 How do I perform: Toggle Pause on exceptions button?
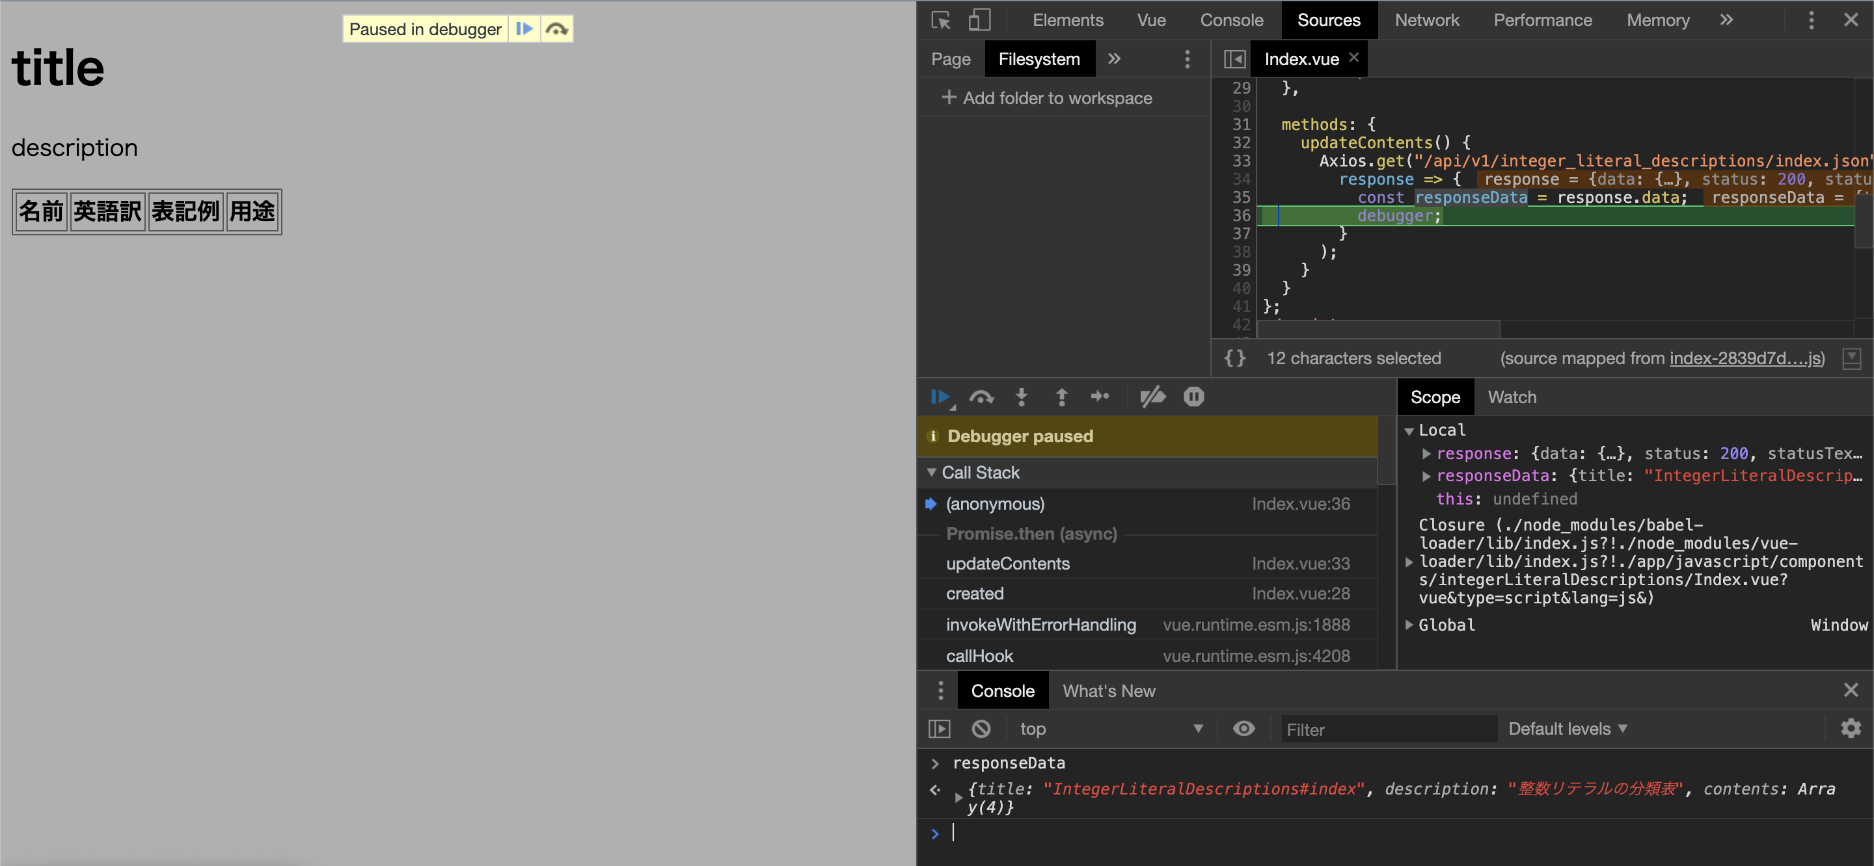coord(1193,397)
